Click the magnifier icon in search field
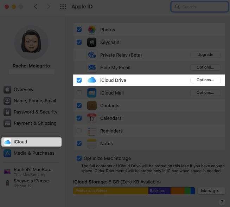This screenshot has height=207, width=230. click(x=177, y=7)
